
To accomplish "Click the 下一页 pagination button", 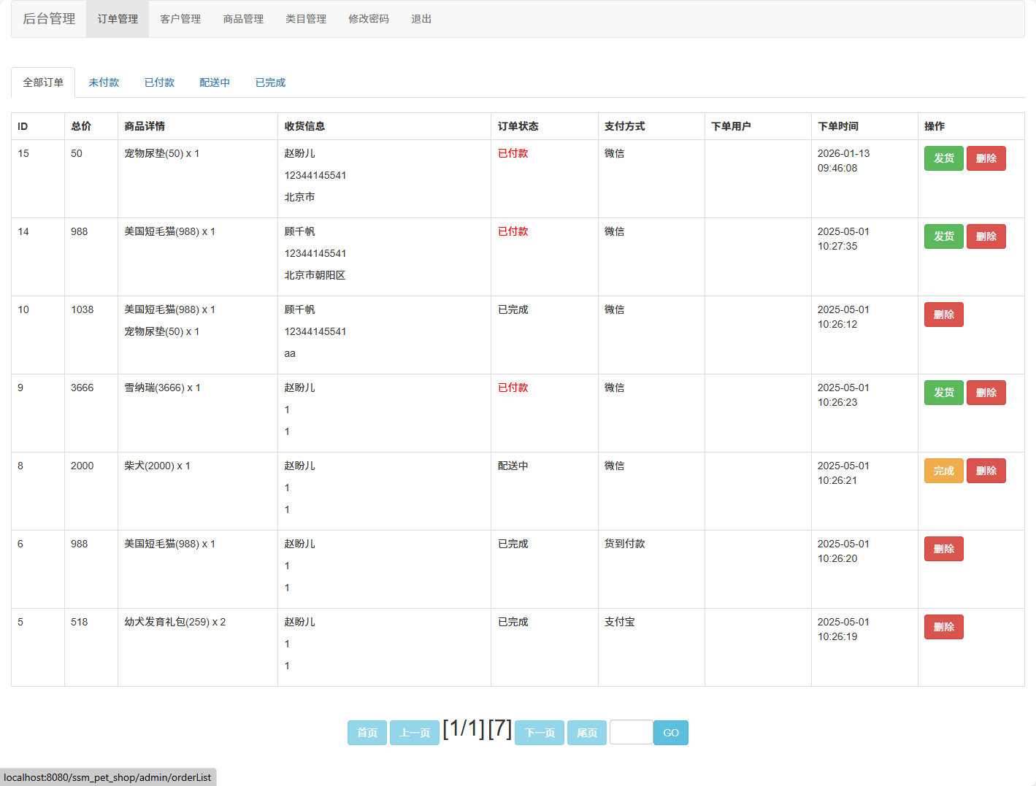I will pyautogui.click(x=539, y=733).
